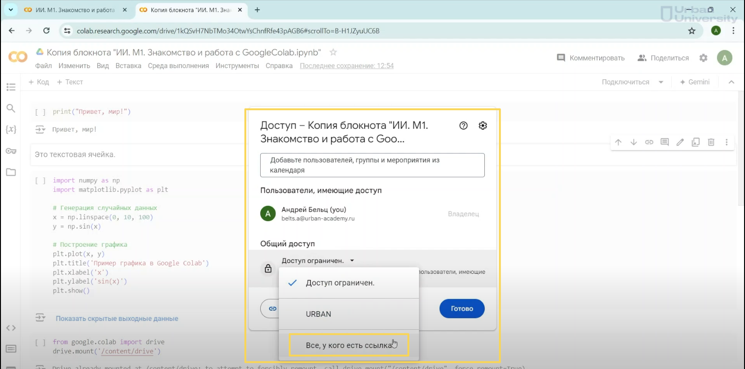
Task: Open table of contents sidebar icon
Action: tap(11, 87)
